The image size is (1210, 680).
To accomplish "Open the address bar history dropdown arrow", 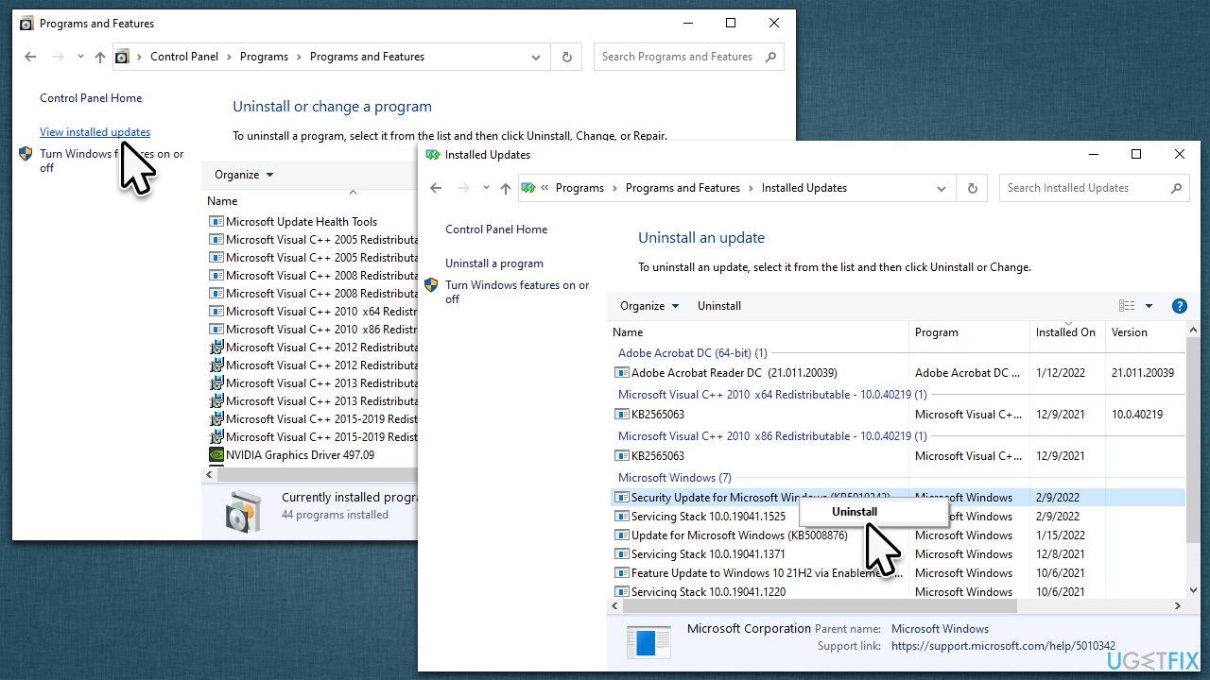I will 941,188.
